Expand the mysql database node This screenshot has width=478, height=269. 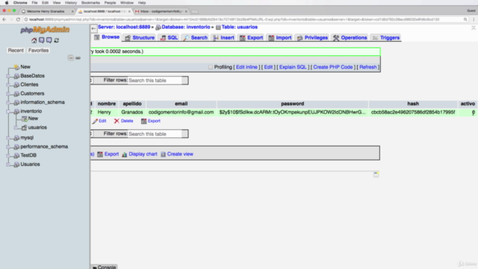pos(8,137)
